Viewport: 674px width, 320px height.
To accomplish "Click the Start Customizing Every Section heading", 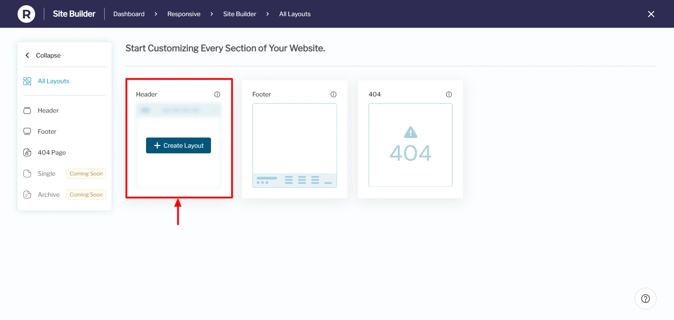I will pos(225,48).
